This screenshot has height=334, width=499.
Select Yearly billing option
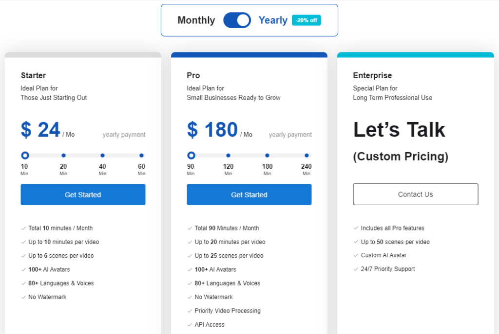coord(273,20)
